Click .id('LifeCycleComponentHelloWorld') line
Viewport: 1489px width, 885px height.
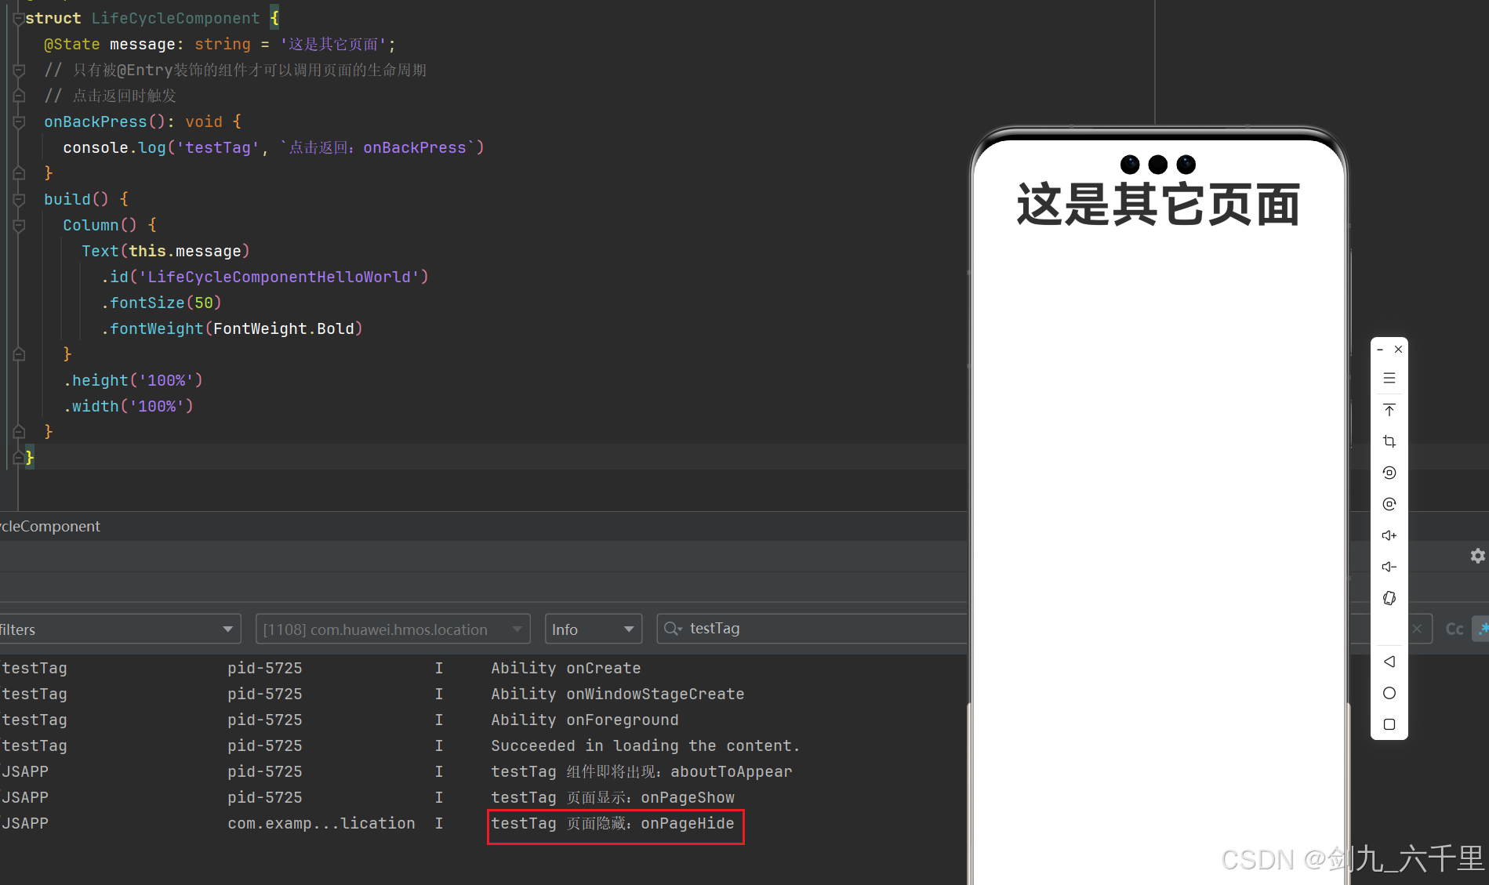[265, 277]
